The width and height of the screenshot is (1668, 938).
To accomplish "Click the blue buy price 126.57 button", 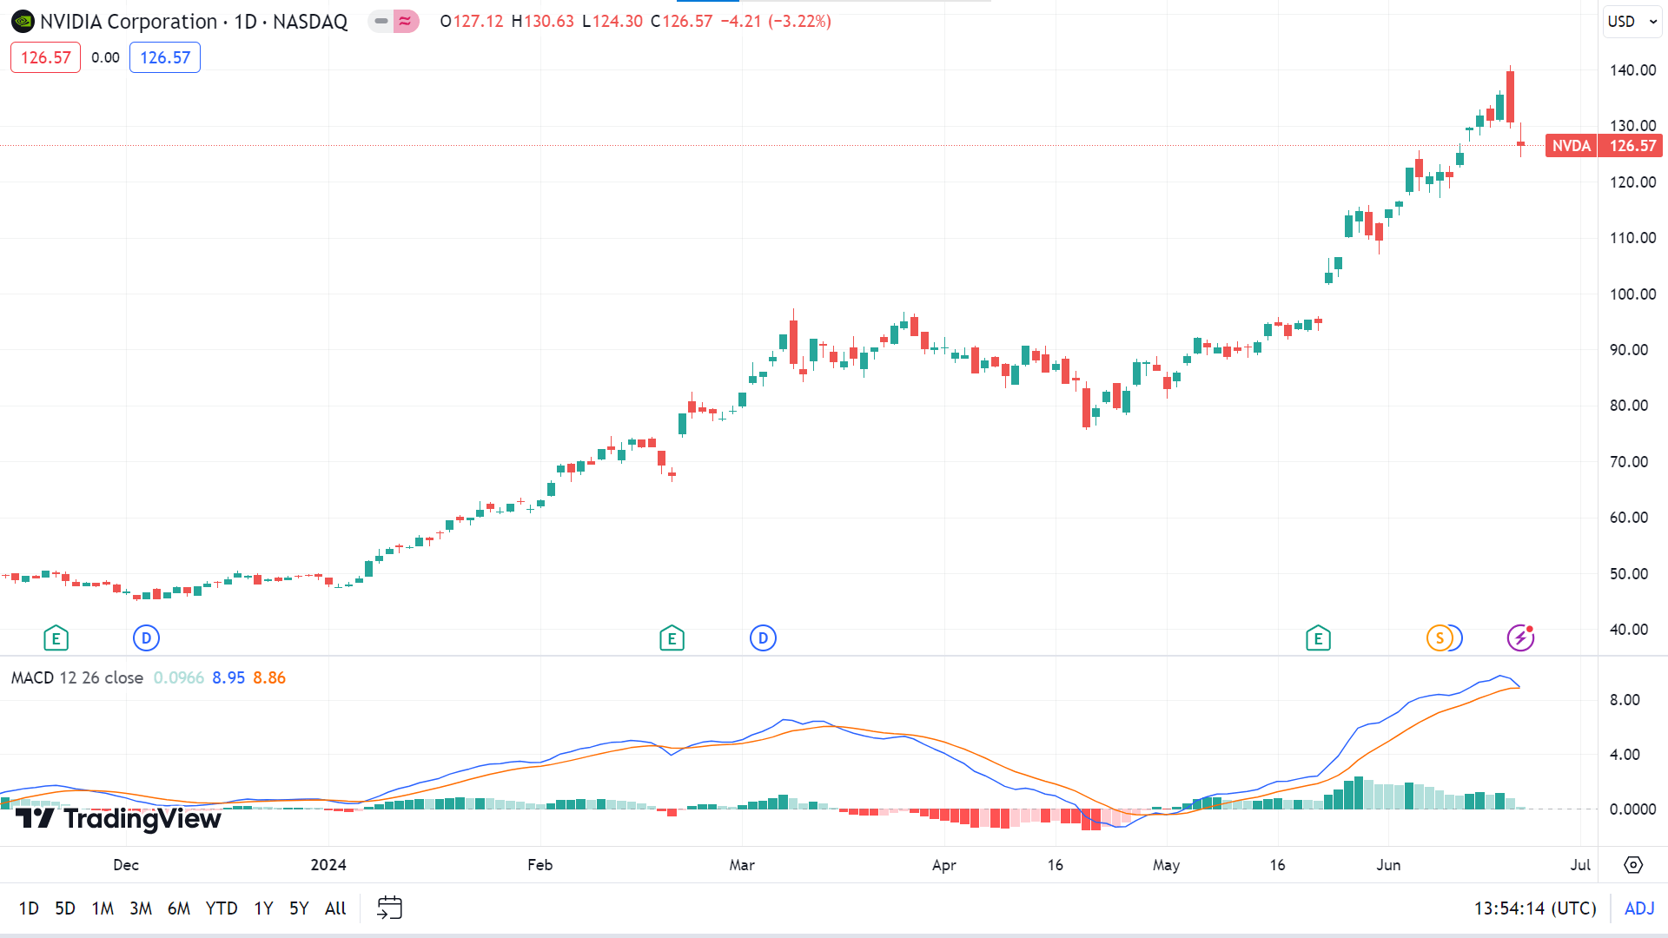I will point(165,57).
